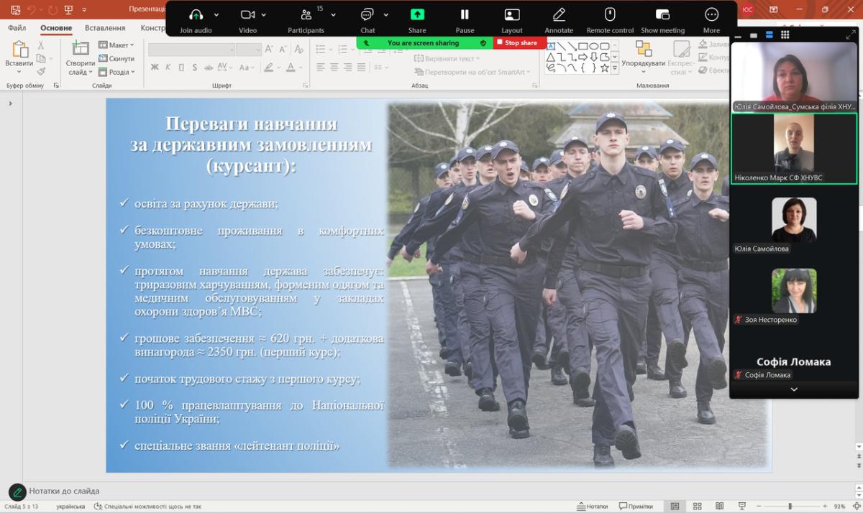Open the Layout options icon
The image size is (863, 513).
(512, 15)
